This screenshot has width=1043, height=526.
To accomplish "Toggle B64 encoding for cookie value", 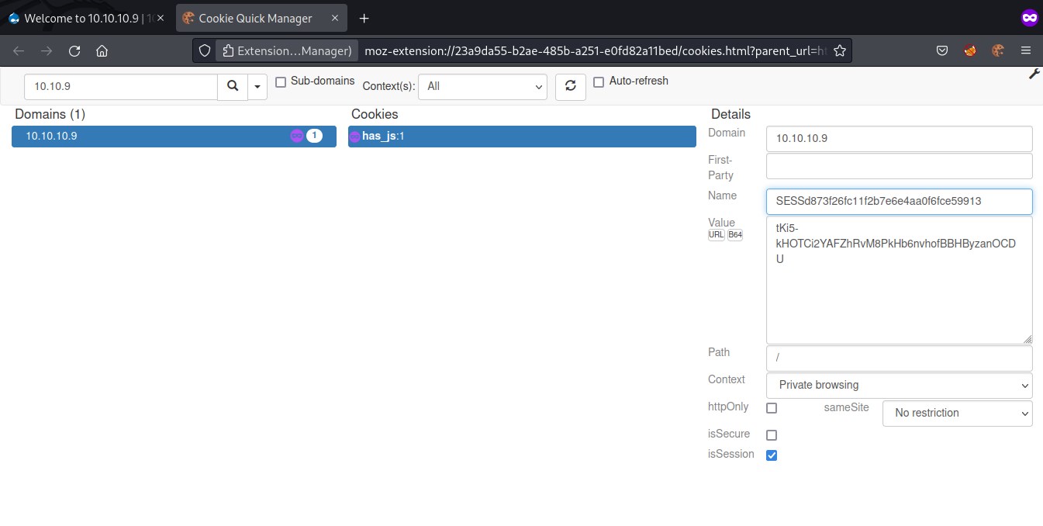I will [x=734, y=235].
